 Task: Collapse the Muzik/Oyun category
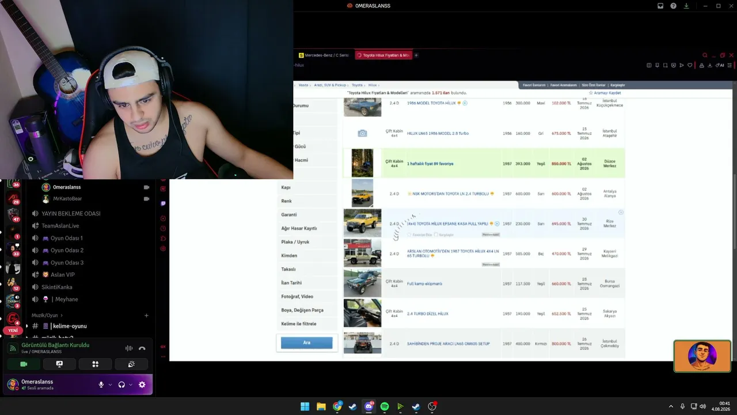47,315
